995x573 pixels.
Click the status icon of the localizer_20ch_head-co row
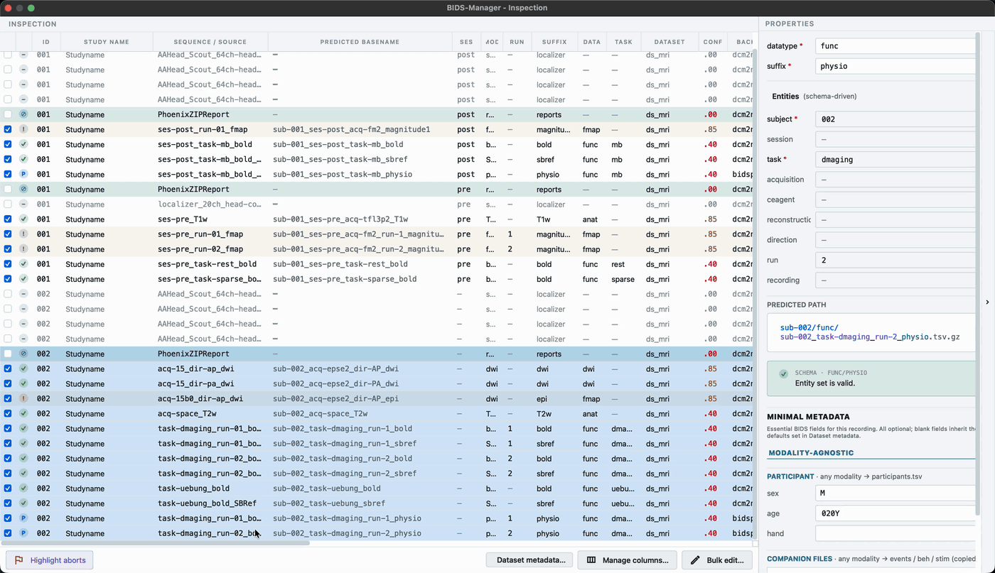click(23, 204)
